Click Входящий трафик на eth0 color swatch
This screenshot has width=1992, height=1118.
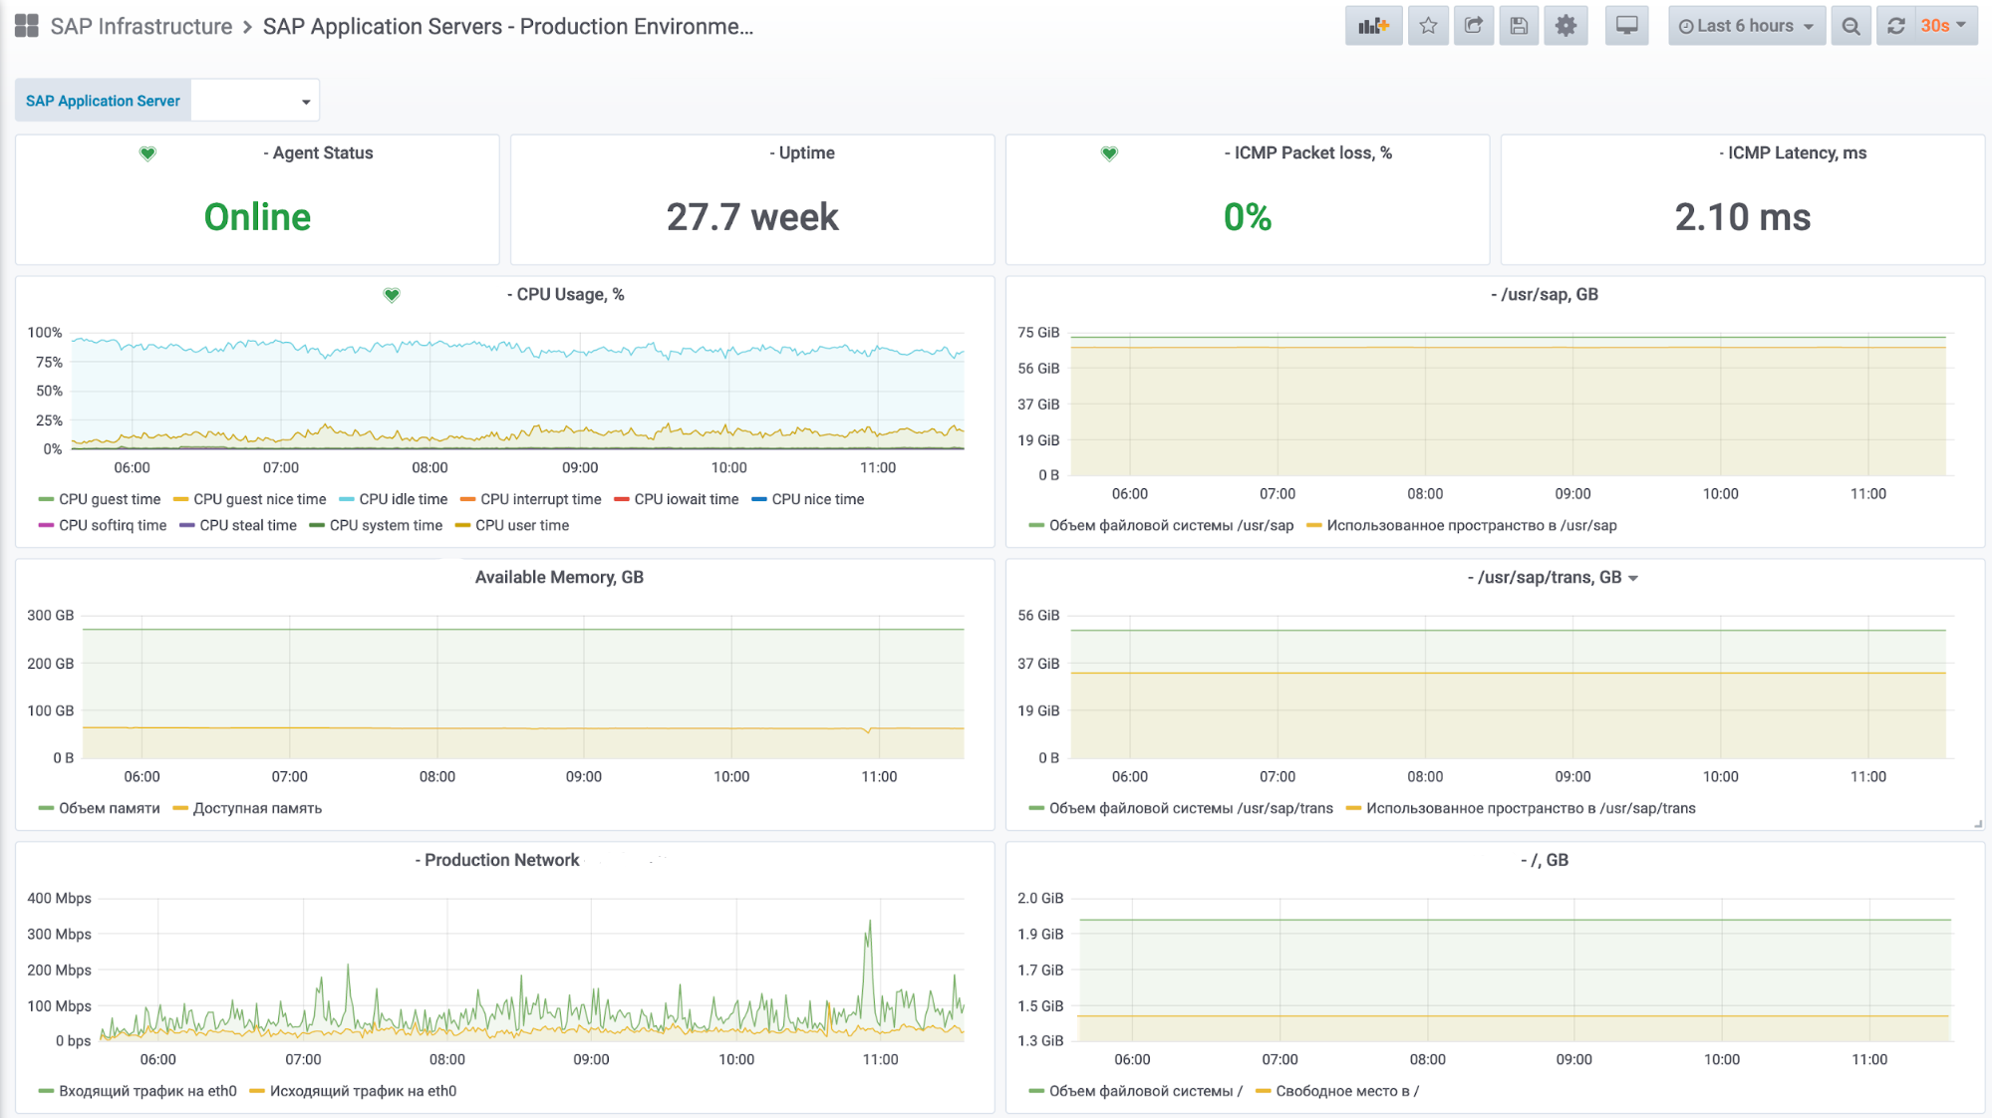pyautogui.click(x=46, y=1091)
